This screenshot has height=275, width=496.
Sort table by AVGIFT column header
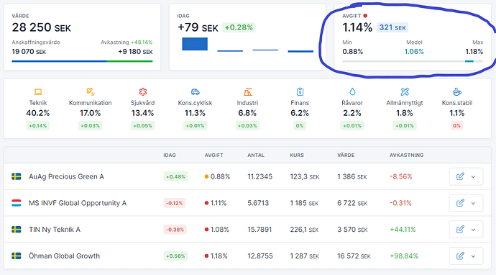click(213, 155)
